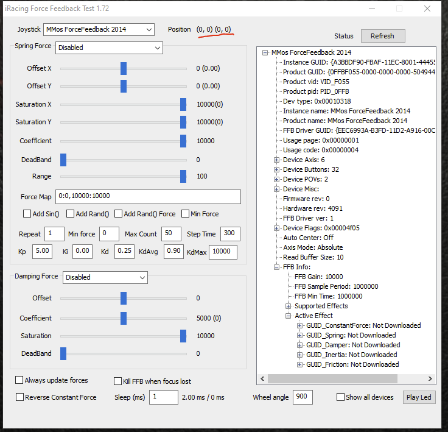The width and height of the screenshot is (448, 432).
Task: Collapse the MMos ForceFeedback 2014 root node
Action: 265,52
